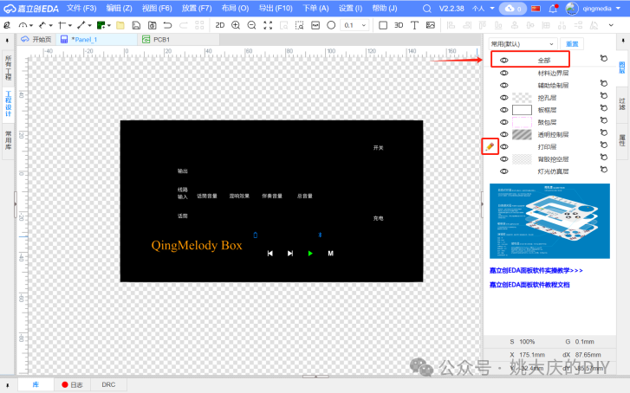Click the pin icon at right panel top

coord(623,40)
